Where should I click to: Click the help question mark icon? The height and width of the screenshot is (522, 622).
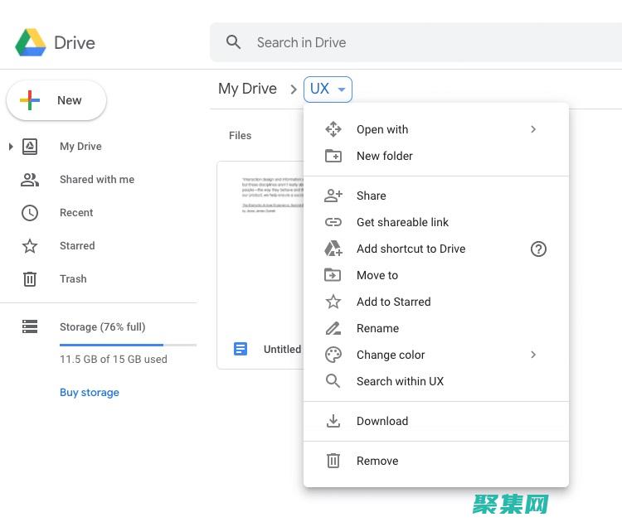pos(538,249)
